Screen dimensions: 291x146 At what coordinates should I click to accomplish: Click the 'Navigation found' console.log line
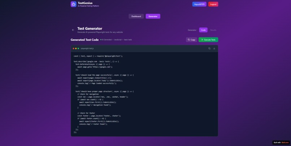click(95, 105)
